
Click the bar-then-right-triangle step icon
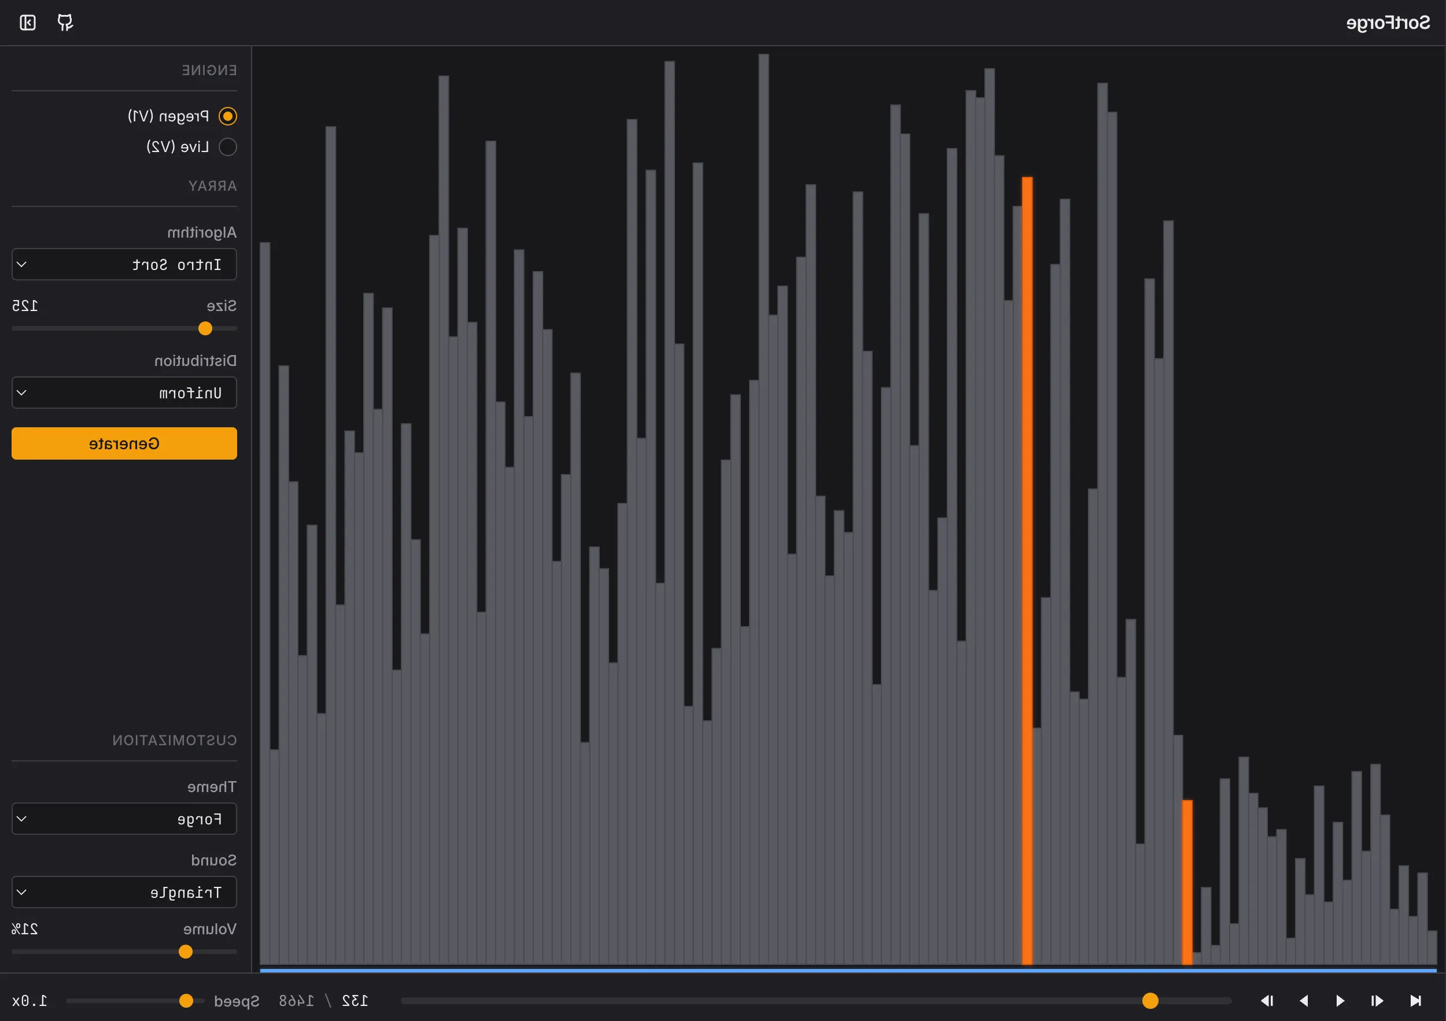(x=1377, y=1000)
